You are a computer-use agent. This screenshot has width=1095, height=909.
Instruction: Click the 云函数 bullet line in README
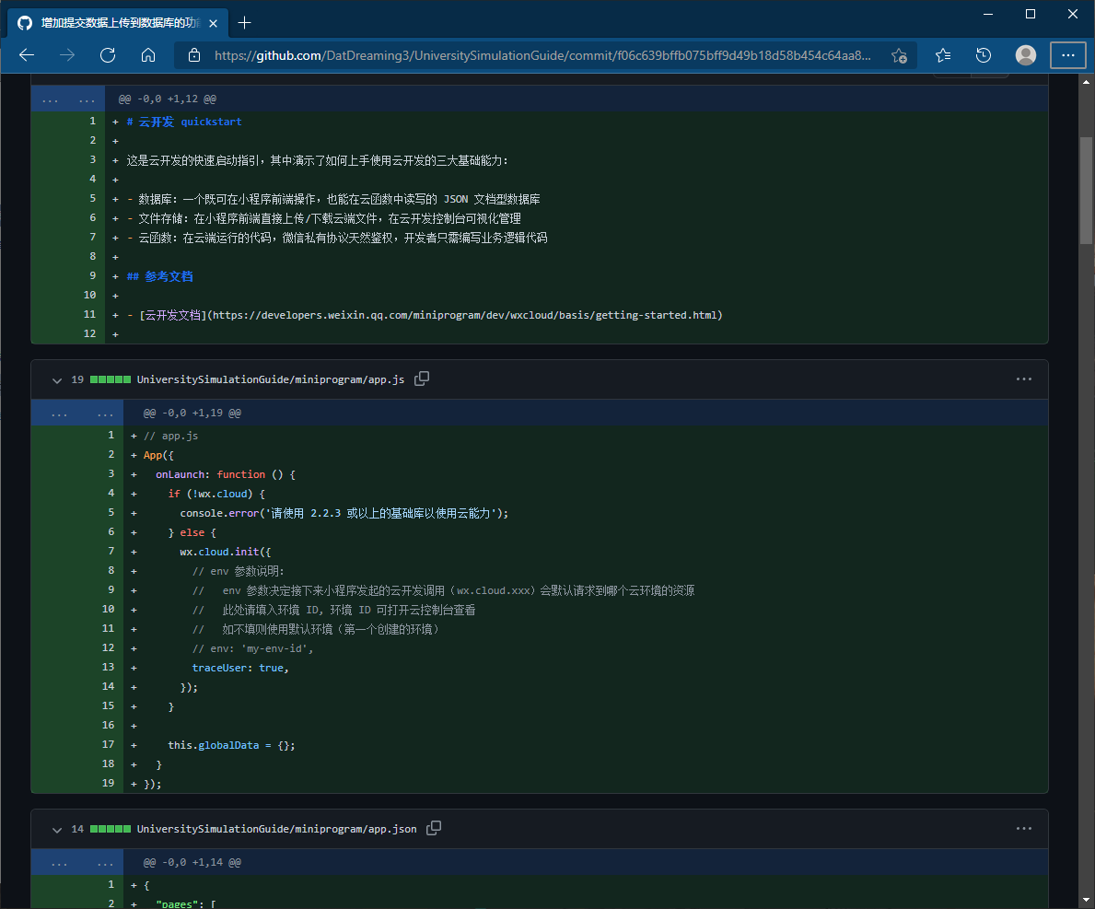coord(337,238)
